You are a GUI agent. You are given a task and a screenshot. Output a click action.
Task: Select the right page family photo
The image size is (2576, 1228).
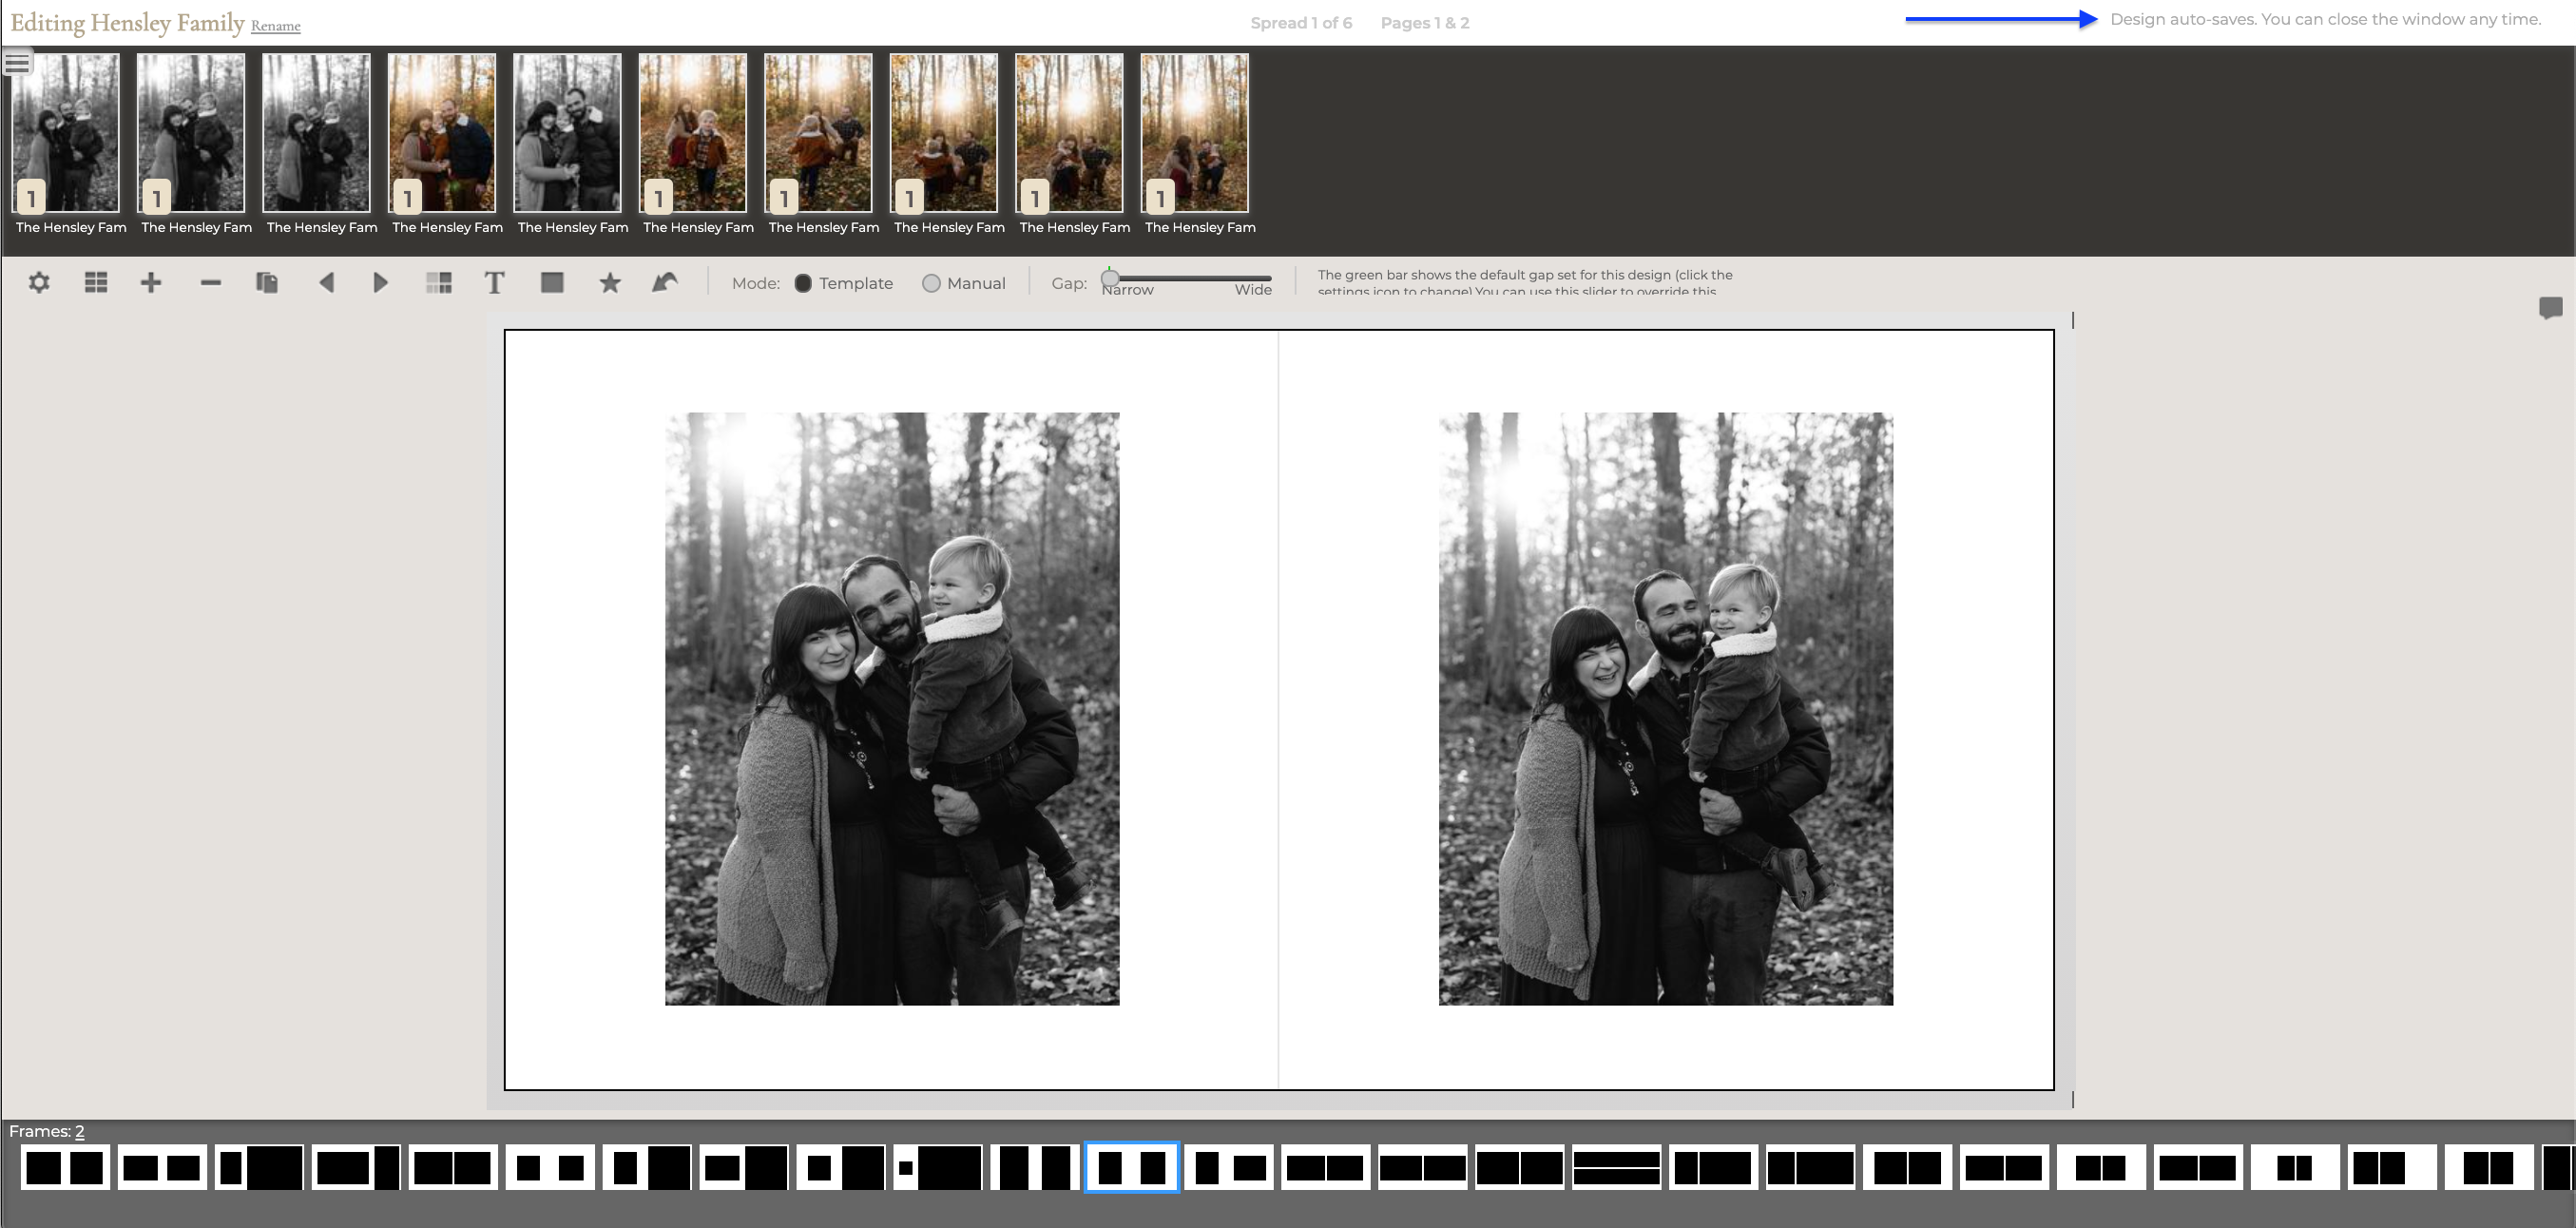pos(1666,709)
